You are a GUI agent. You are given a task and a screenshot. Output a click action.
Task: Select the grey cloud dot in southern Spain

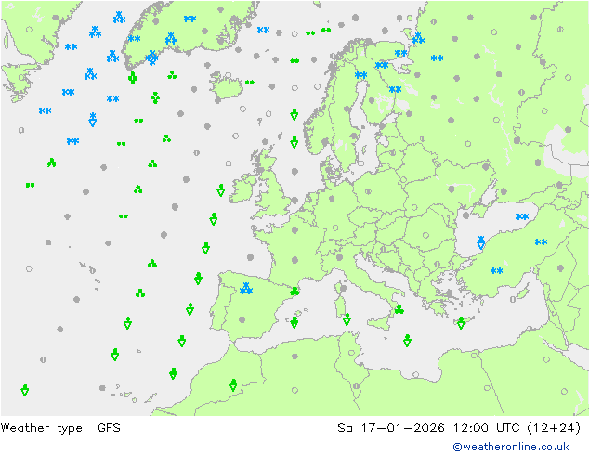[242, 319]
